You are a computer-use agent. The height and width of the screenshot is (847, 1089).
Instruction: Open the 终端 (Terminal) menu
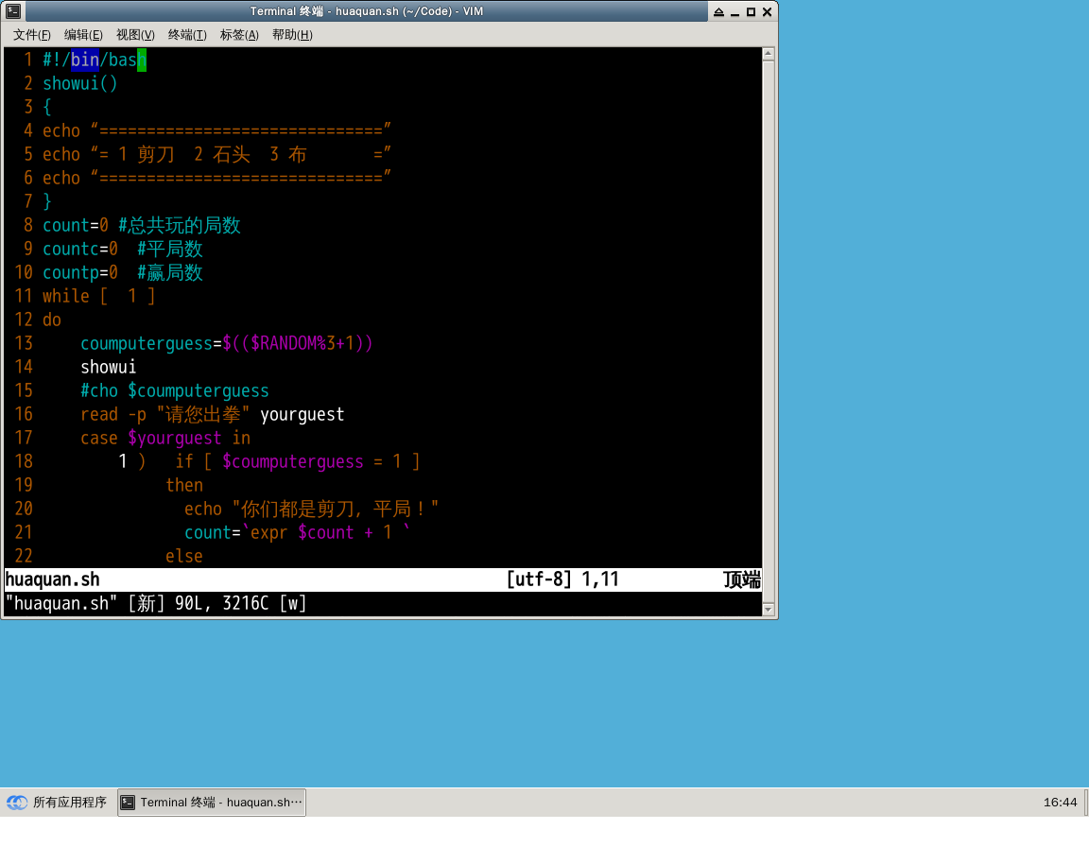(187, 35)
